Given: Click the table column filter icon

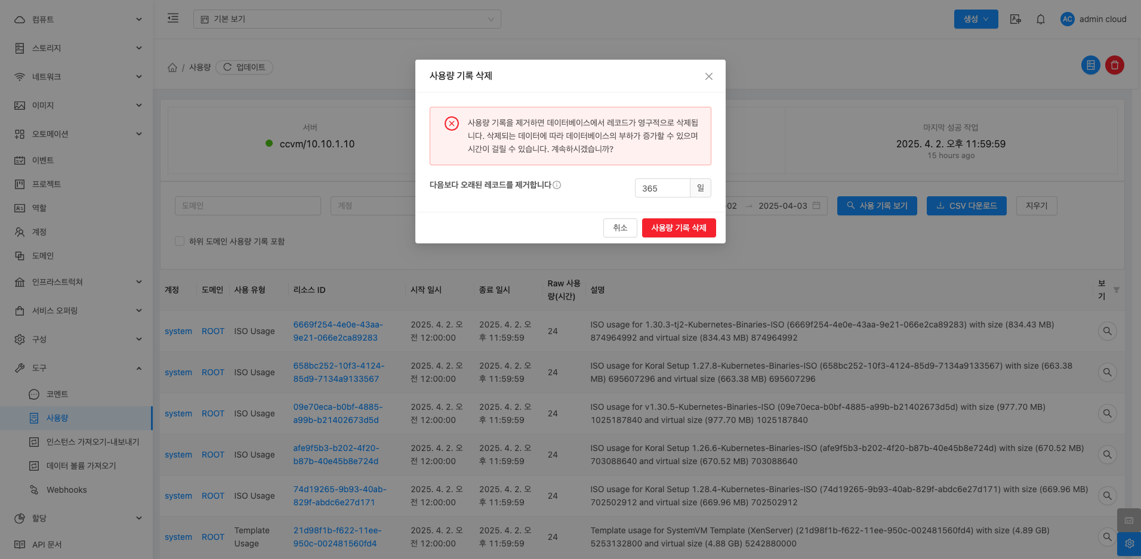Looking at the screenshot, I should pos(1117,290).
